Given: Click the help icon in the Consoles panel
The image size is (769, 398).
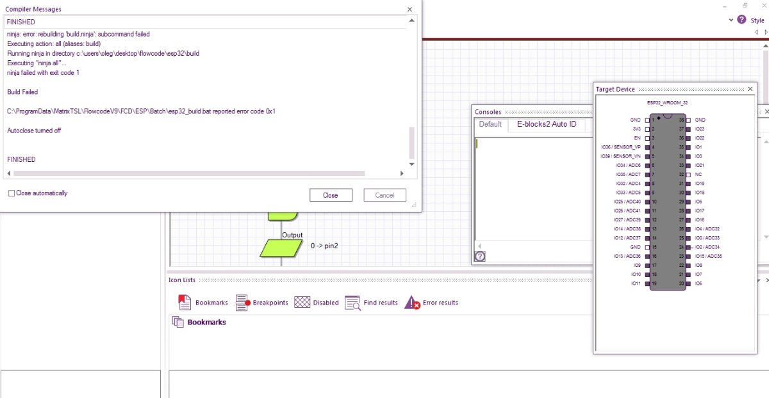Looking at the screenshot, I should (x=480, y=257).
